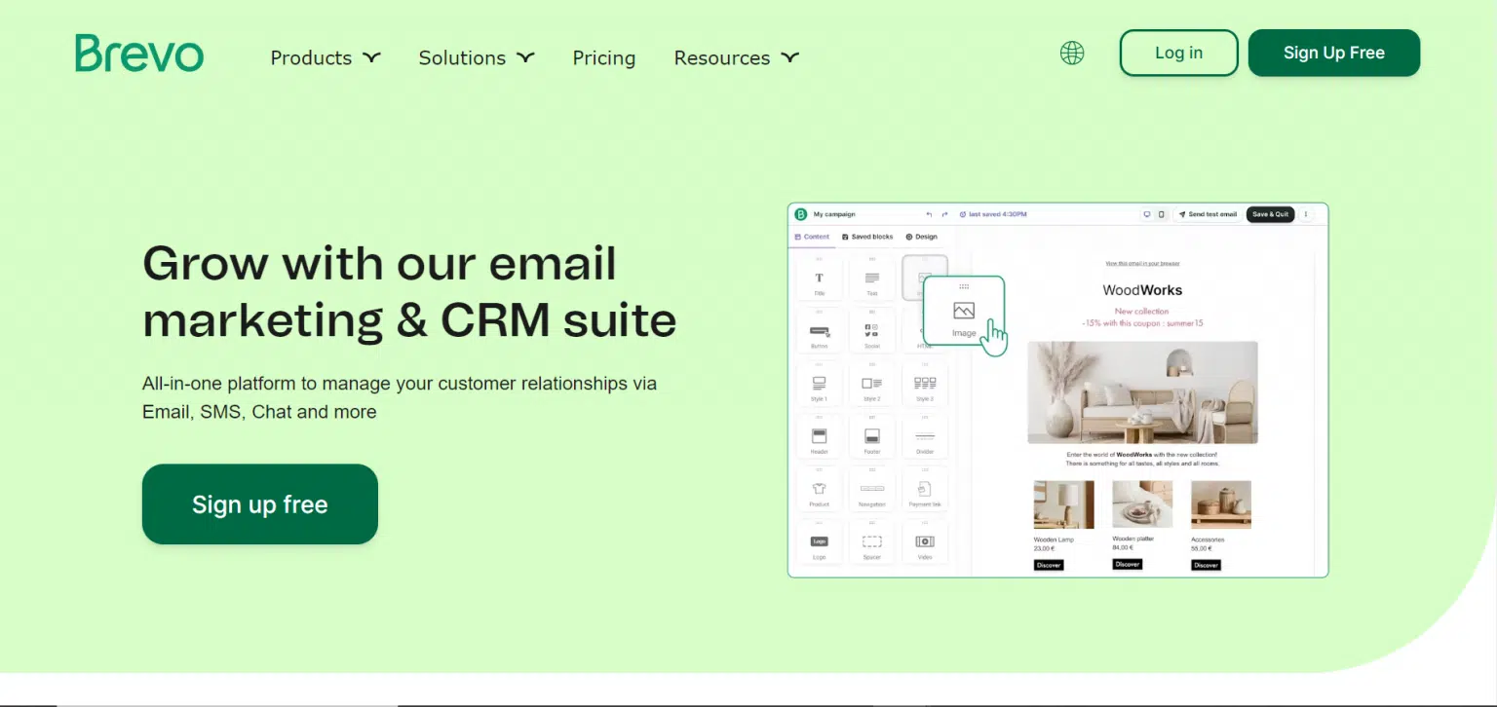Toggle mobile preview in editor header
The height and width of the screenshot is (707, 1497).
[x=1161, y=214]
